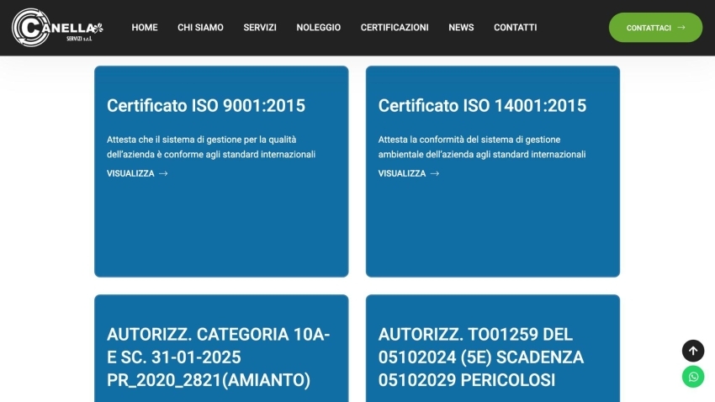This screenshot has width=715, height=402.
Task: Visit the News page
Action: coord(461,28)
